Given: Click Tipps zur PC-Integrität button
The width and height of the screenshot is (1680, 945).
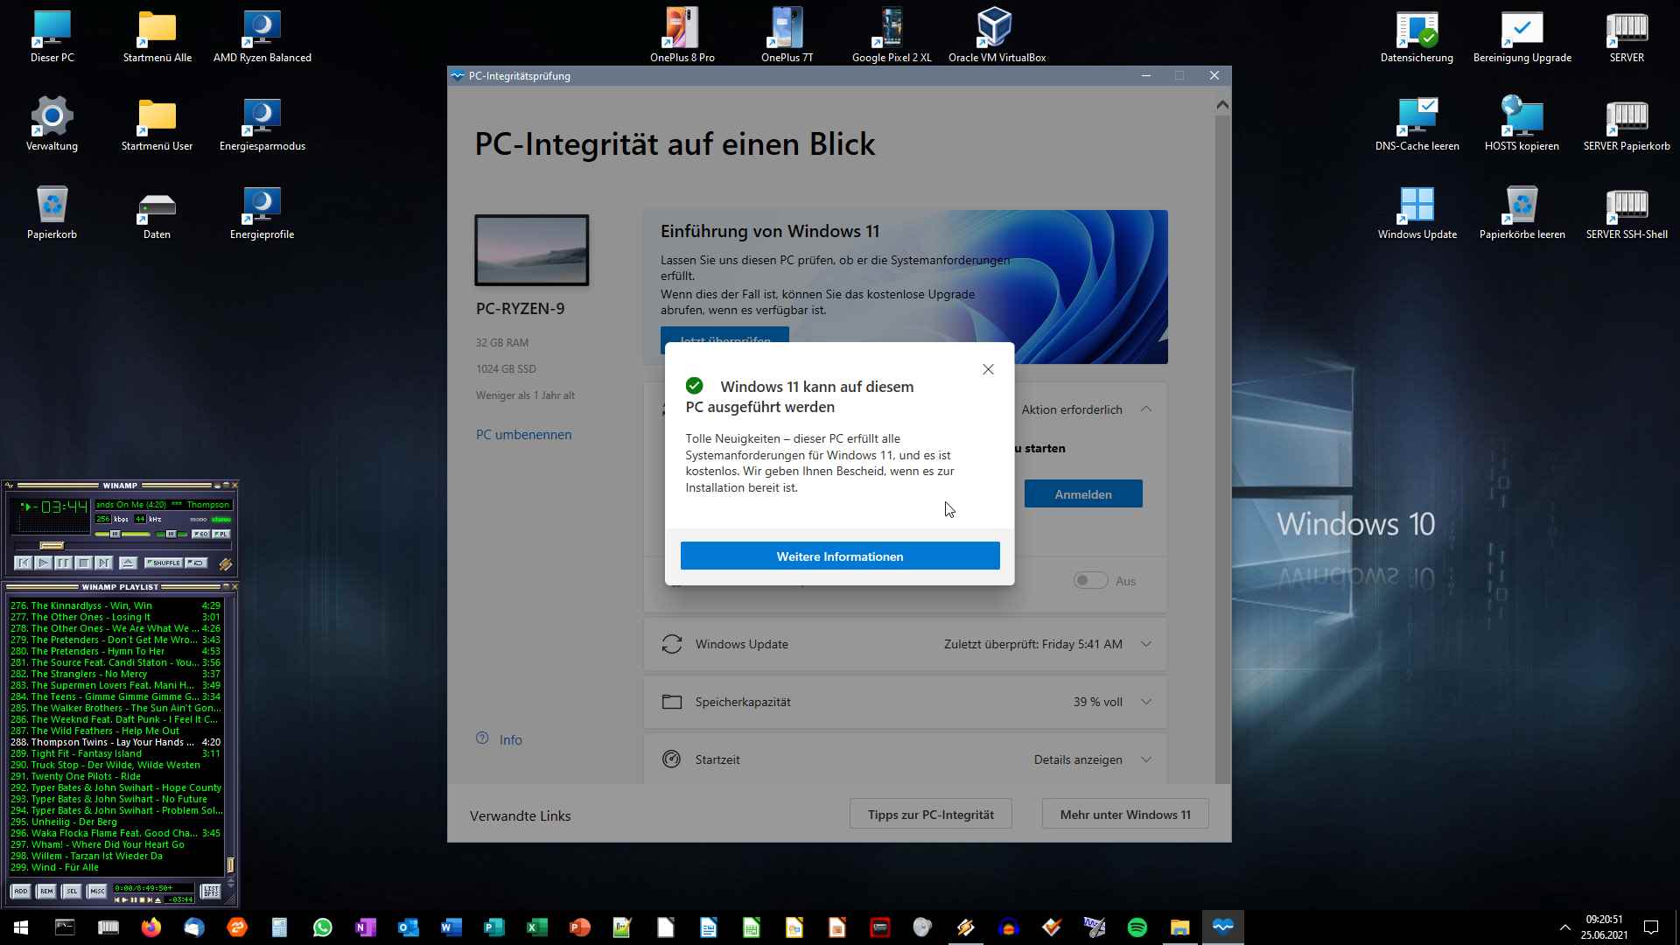Looking at the screenshot, I should pos(931,814).
